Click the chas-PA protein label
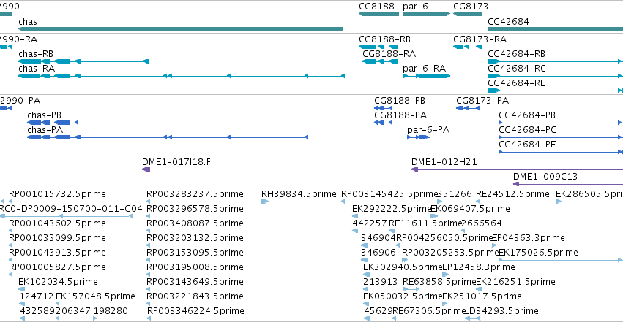The height and width of the screenshot is (322, 623). [45, 130]
